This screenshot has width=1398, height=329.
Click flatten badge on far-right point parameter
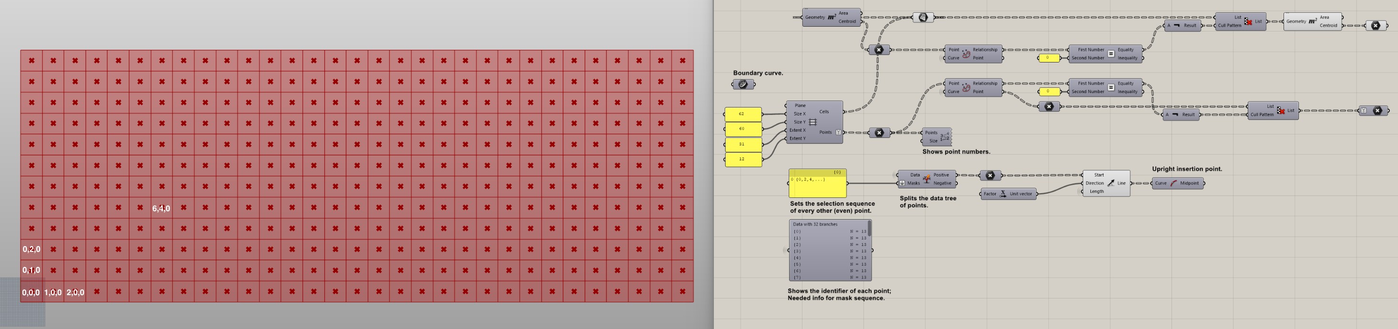(1363, 110)
